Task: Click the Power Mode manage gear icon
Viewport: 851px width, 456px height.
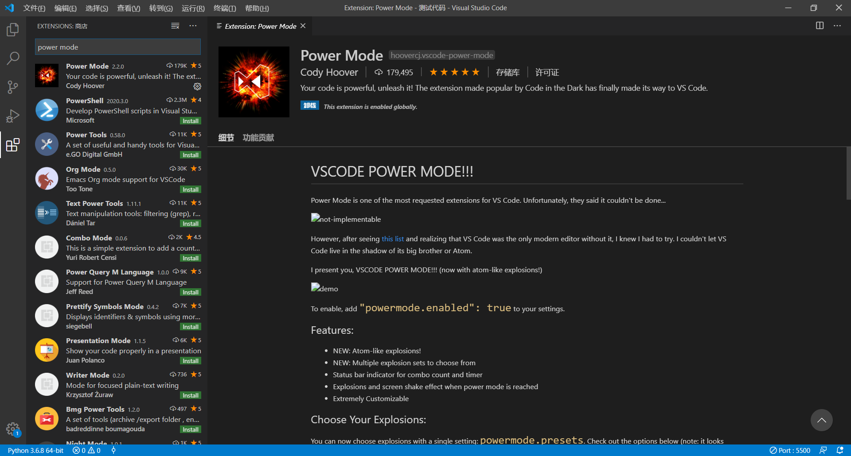Action: (197, 86)
